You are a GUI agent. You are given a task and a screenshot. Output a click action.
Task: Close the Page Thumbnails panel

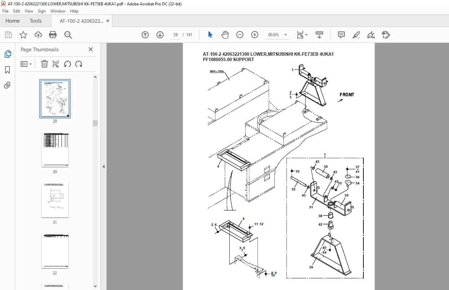coord(91,49)
